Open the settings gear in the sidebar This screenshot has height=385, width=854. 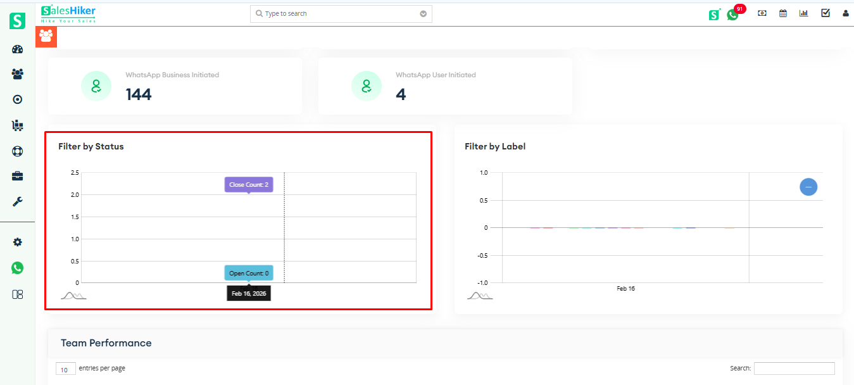coord(17,241)
